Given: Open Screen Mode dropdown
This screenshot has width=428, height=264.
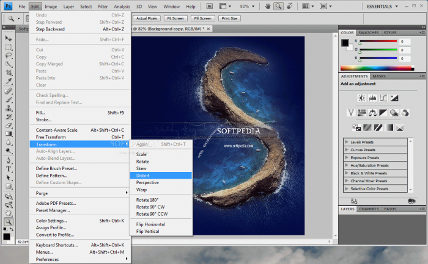Looking at the screenshot, I should (x=326, y=6).
